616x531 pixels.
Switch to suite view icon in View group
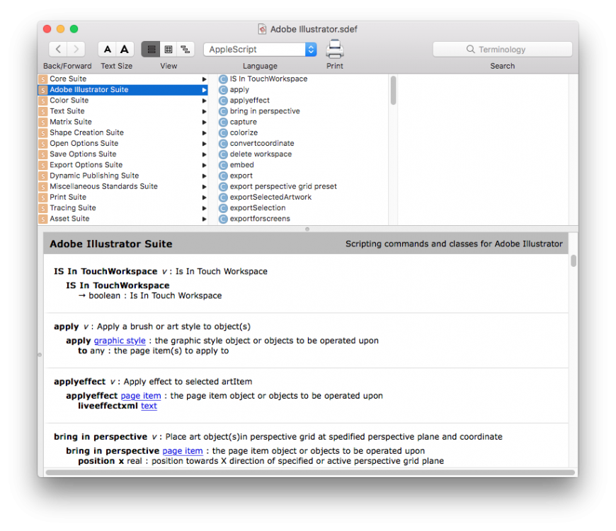point(151,49)
